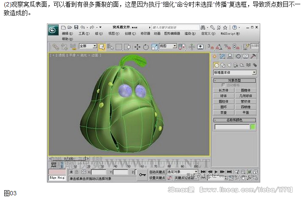Click the 圆柱体 cylinder primitive button
This screenshot has height=197, width=305.
tap(224, 101)
